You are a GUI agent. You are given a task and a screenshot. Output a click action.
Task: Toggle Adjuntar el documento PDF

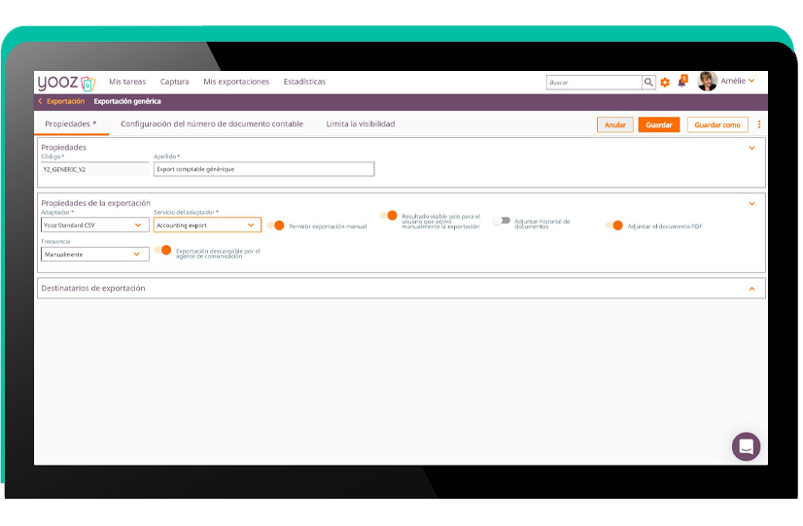pyautogui.click(x=614, y=226)
